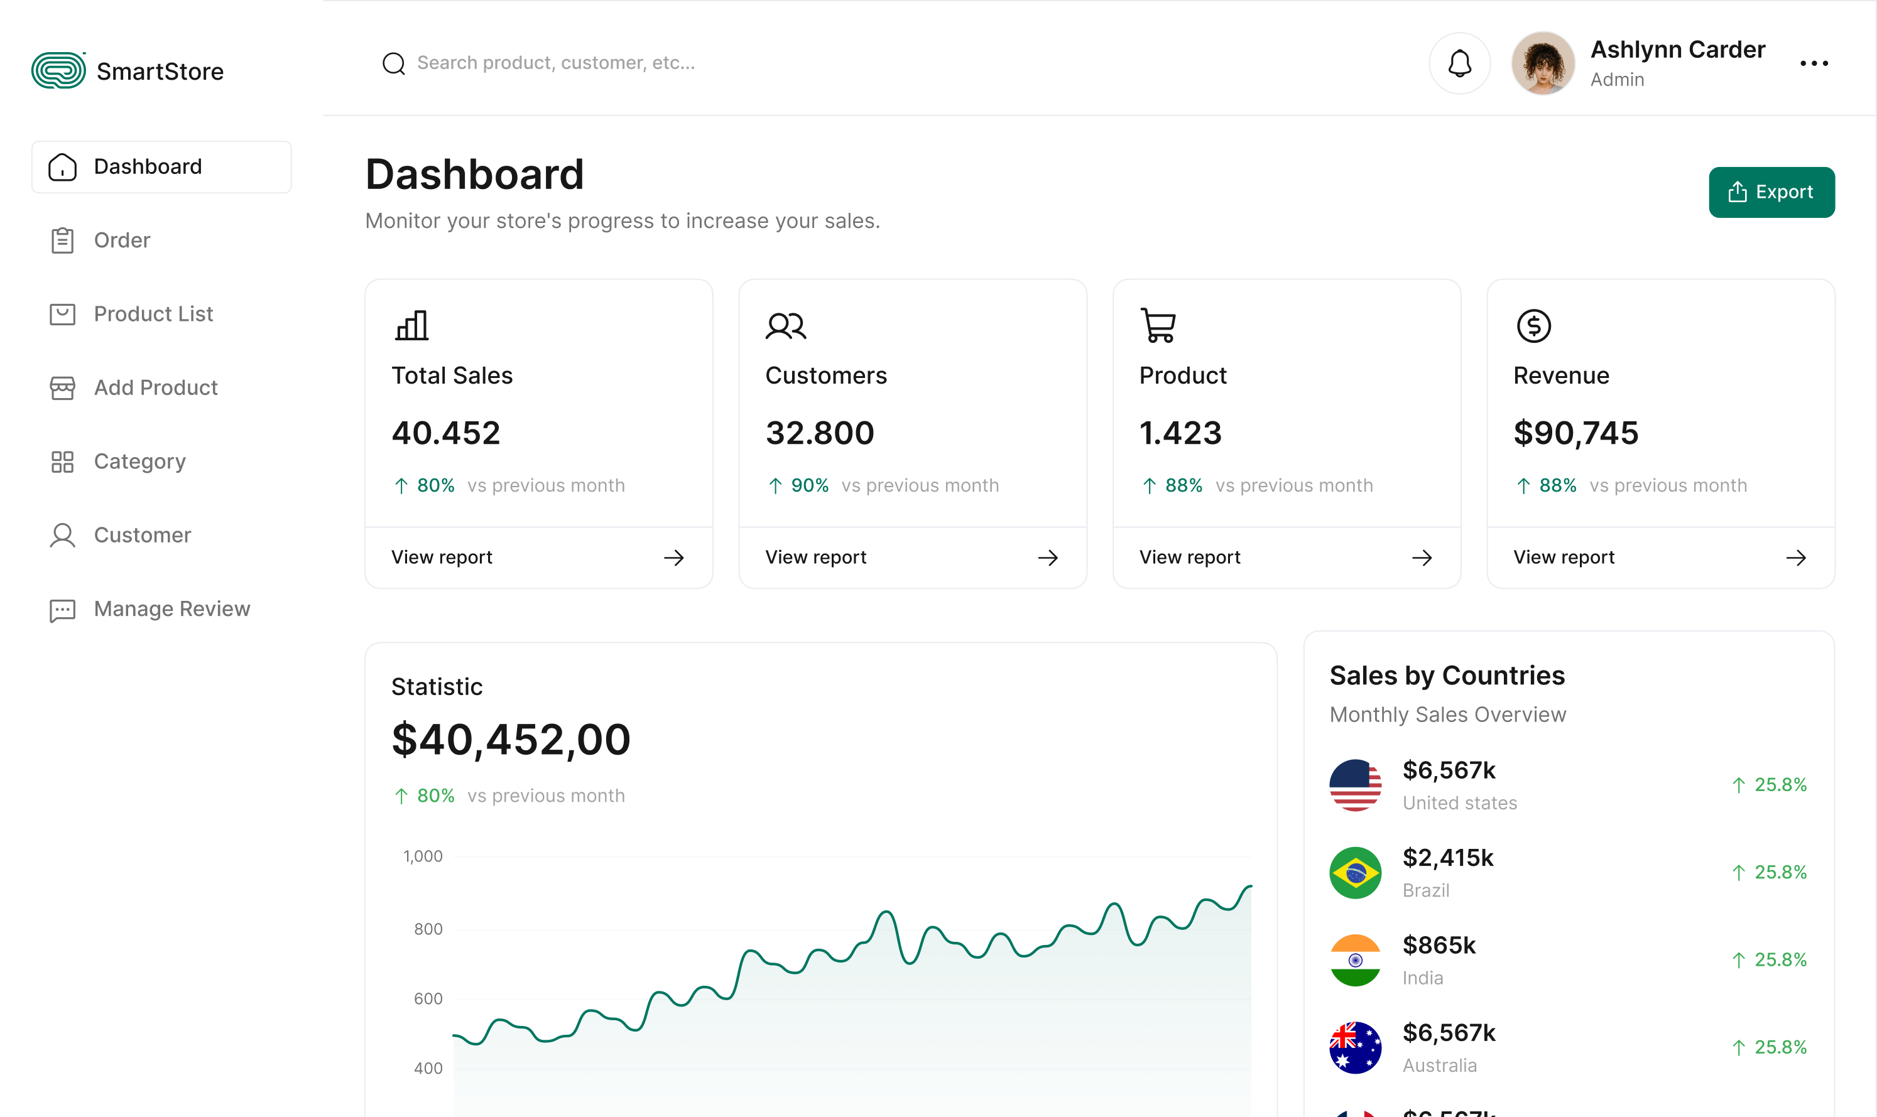The height and width of the screenshot is (1117, 1877).
Task: Click the Total Sales value 40.452
Action: pos(446,433)
